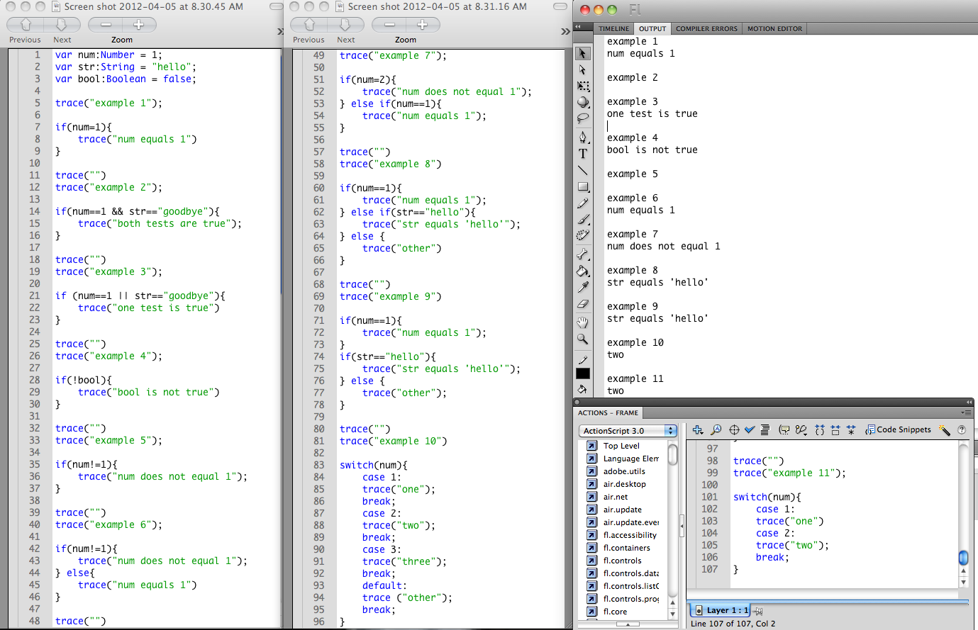This screenshot has height=630, width=978.
Task: Select the Zoom magnifier tool in Flash
Action: tap(582, 339)
